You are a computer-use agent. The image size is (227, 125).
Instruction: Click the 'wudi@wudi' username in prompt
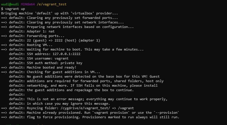click(x=10, y=4)
